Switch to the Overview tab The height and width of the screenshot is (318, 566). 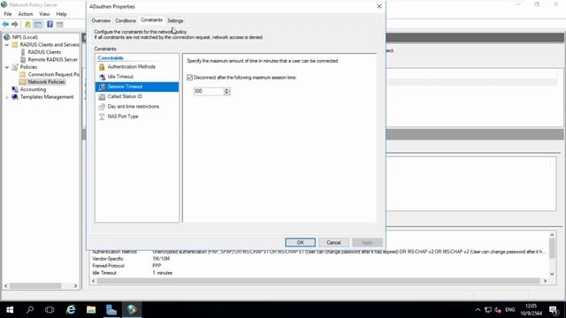coord(101,21)
